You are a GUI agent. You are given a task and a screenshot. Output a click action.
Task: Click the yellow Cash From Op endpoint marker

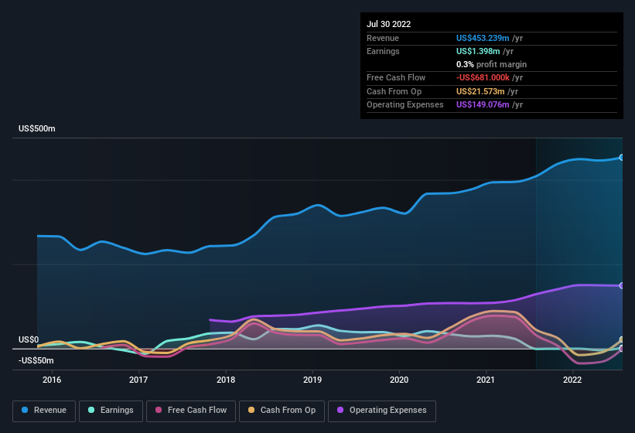pos(621,340)
